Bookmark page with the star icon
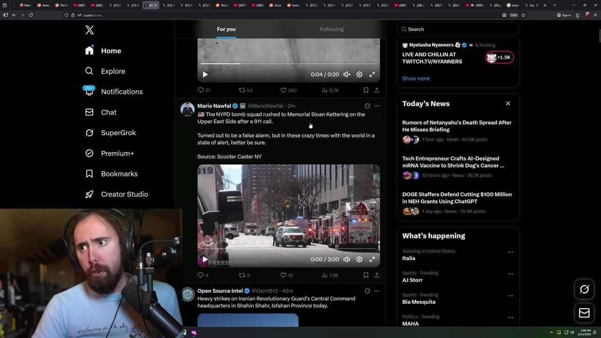The image size is (601, 338). (x=523, y=15)
